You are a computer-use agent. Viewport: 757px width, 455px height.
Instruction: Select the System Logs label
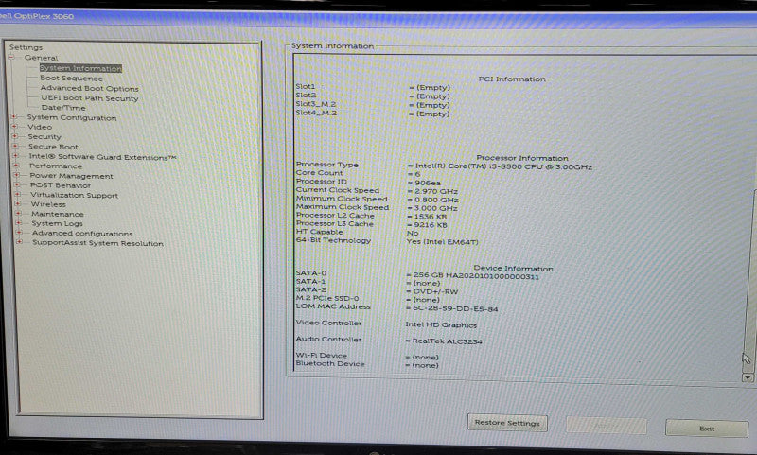click(58, 223)
